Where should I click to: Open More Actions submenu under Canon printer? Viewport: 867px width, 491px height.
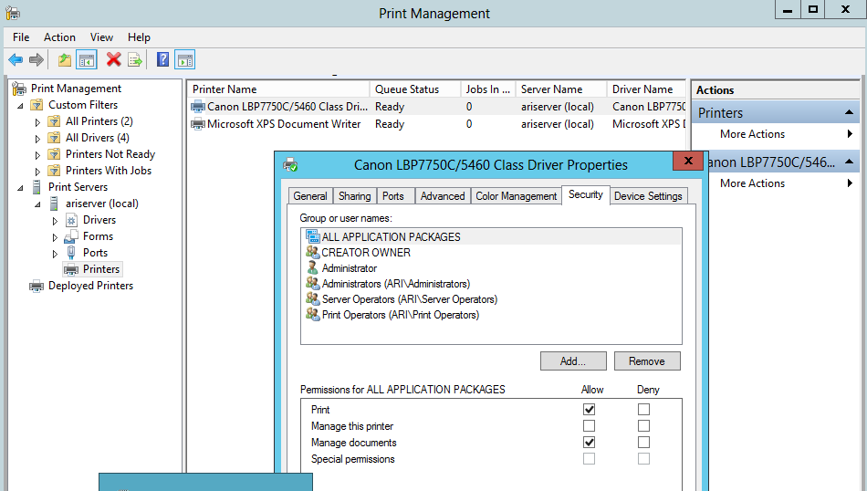click(x=850, y=183)
